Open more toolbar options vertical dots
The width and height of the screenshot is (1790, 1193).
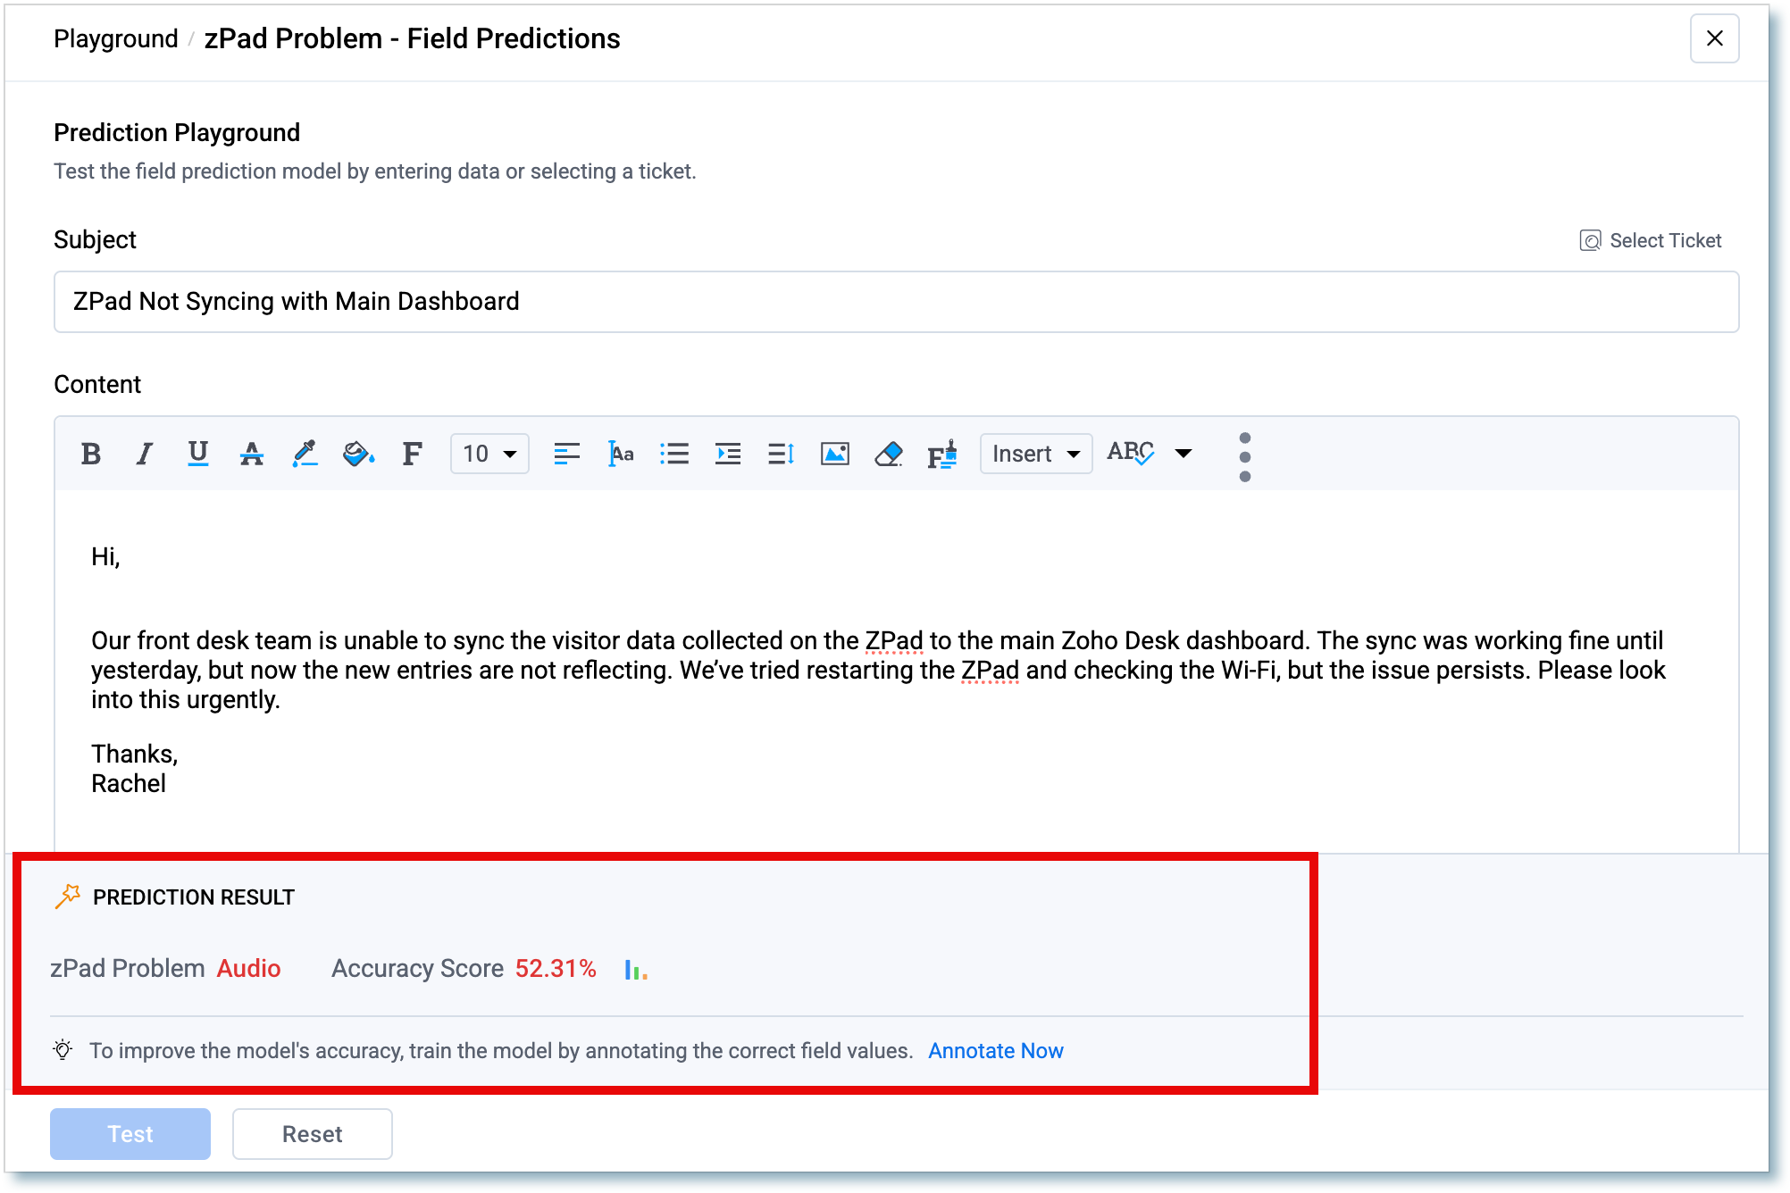point(1245,456)
